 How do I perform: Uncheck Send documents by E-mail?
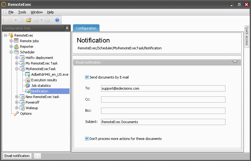[87, 77]
